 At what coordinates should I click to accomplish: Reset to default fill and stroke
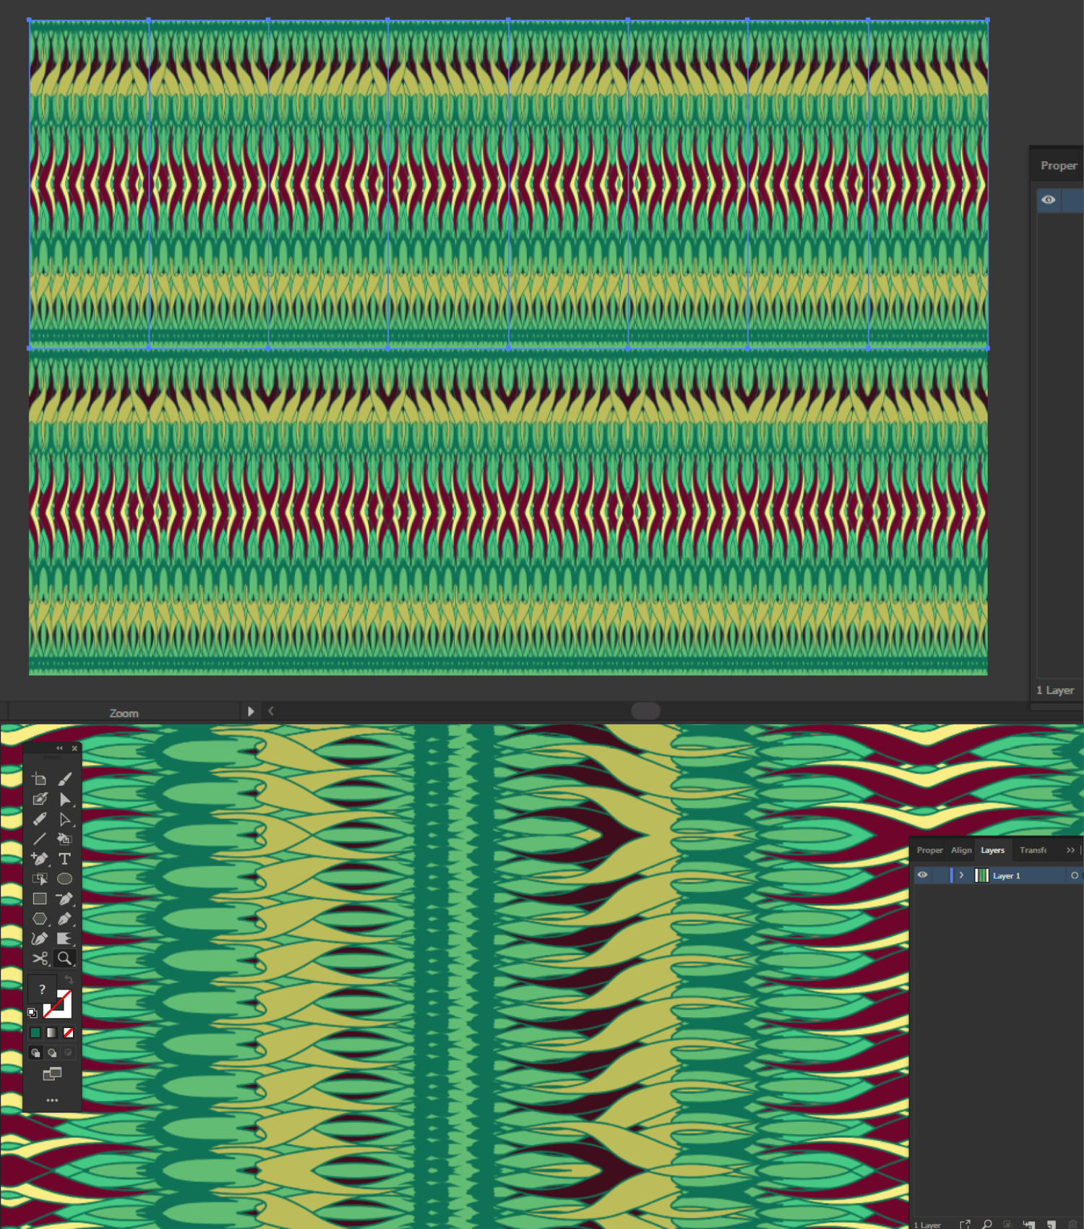point(33,1013)
